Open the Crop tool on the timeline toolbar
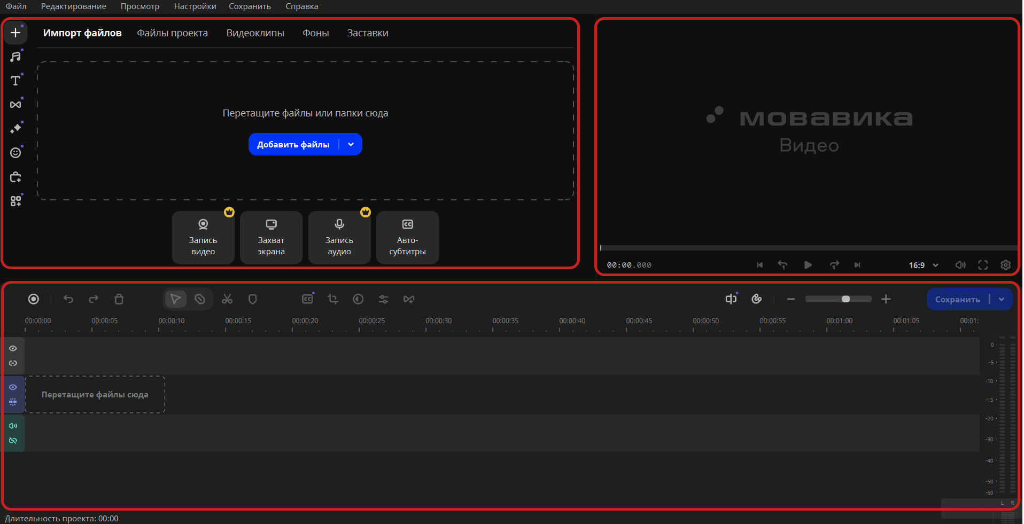The width and height of the screenshot is (1024, 524). coord(332,299)
